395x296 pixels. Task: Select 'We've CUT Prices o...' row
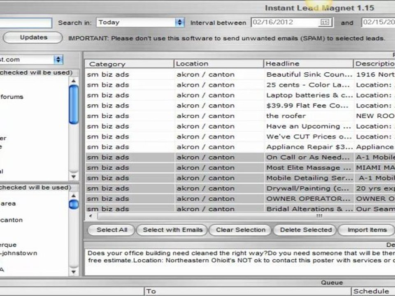(x=240, y=136)
